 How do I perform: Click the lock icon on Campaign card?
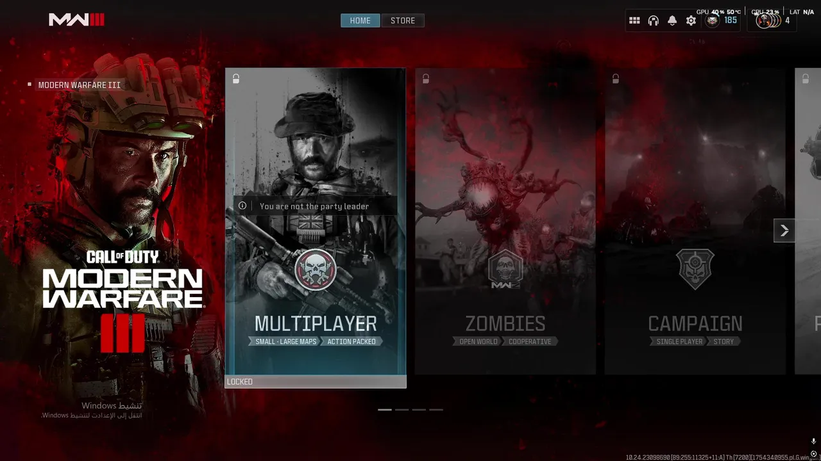point(616,79)
